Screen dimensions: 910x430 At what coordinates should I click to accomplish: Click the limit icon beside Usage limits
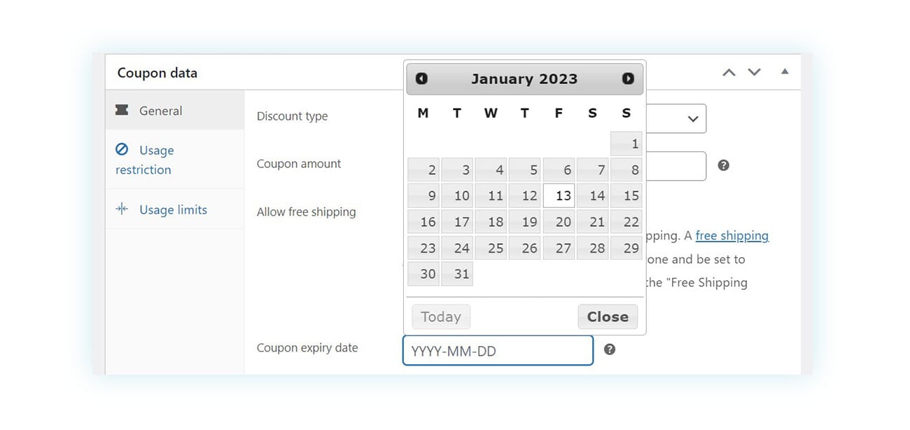[122, 209]
